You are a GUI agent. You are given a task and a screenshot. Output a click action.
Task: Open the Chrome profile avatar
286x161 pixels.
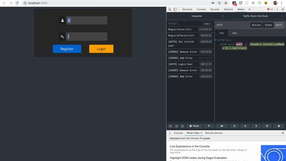[275, 3]
